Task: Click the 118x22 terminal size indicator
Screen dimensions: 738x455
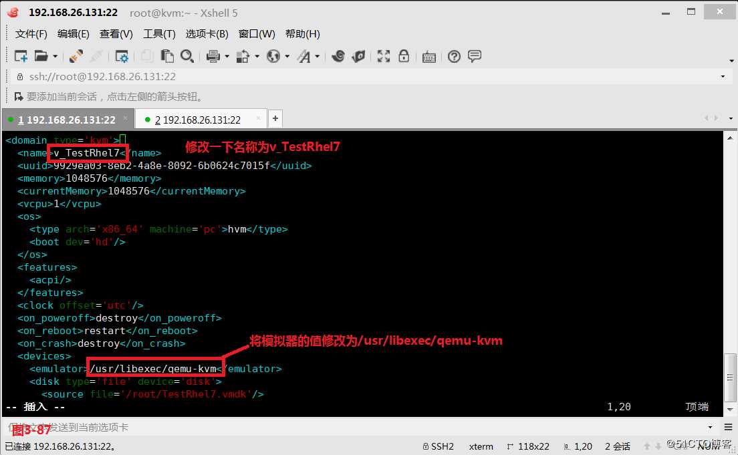Action: pos(528,446)
